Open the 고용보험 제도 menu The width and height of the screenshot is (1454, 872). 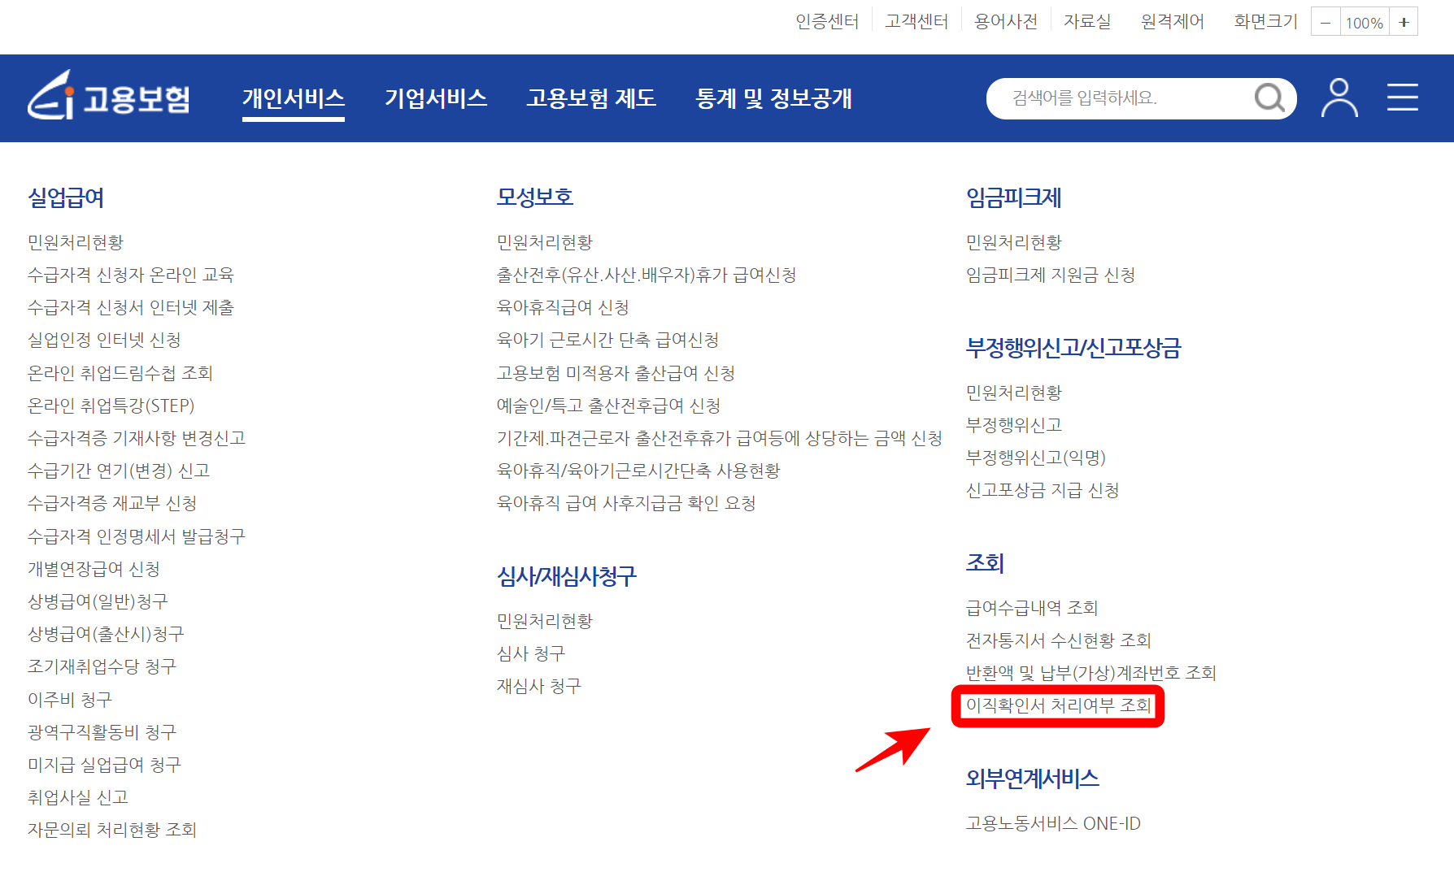[591, 98]
